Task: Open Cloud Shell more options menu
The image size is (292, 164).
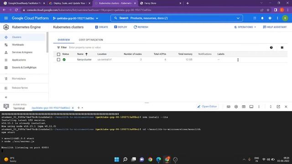Action: click(x=259, y=107)
